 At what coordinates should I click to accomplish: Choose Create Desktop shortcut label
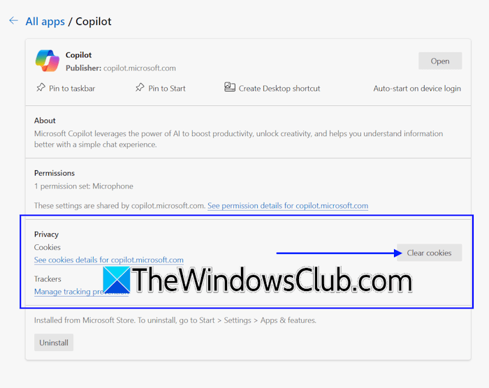(279, 89)
